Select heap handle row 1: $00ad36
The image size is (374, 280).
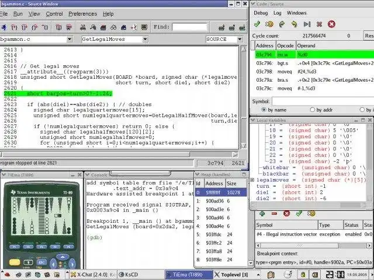[x=221, y=201]
